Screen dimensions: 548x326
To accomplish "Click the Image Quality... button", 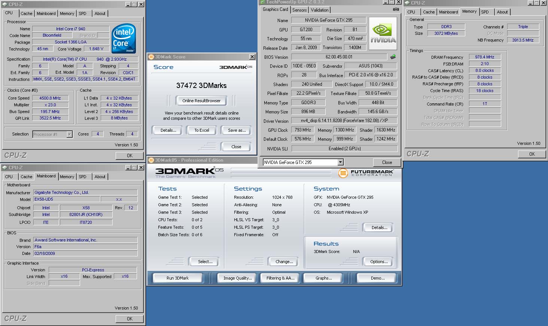I will [237, 278].
